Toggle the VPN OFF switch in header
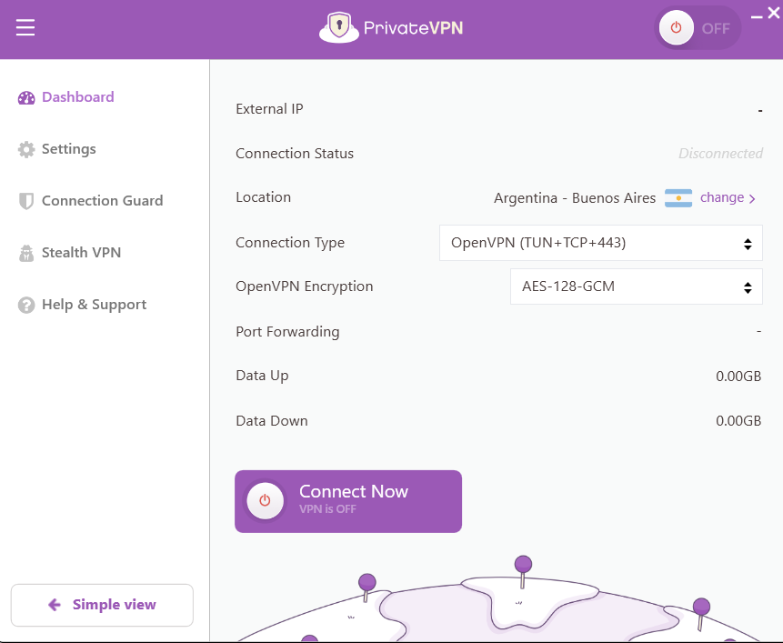Screen dimensions: 783x643 pos(698,27)
